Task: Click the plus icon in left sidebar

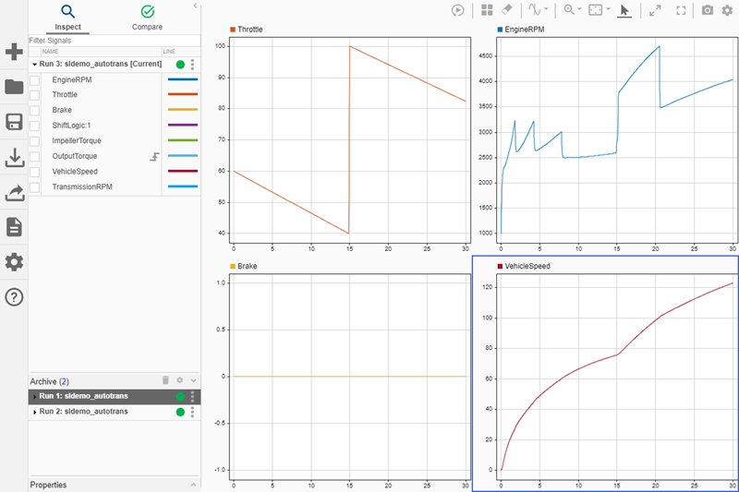Action: coord(14,52)
